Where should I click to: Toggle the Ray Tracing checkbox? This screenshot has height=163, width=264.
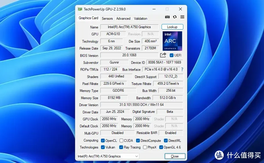pyautogui.click(x=121, y=147)
